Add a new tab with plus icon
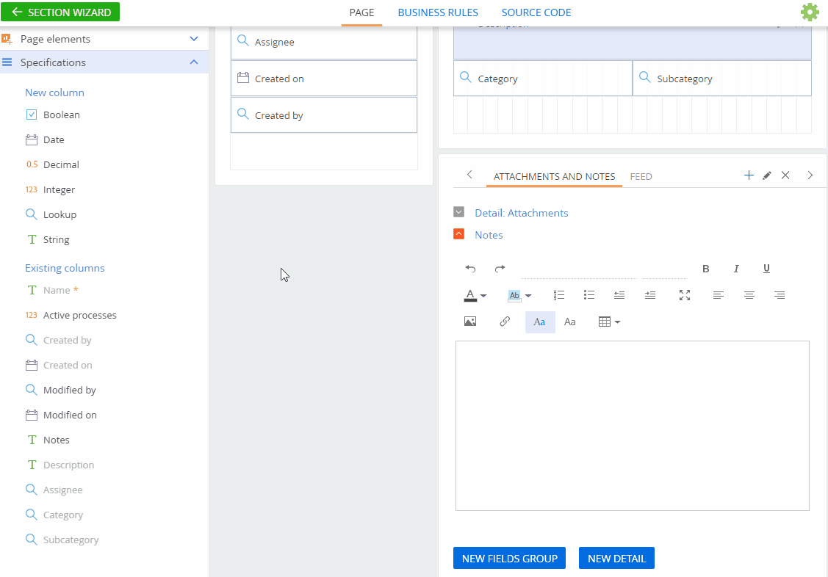The image size is (828, 577). tap(748, 175)
